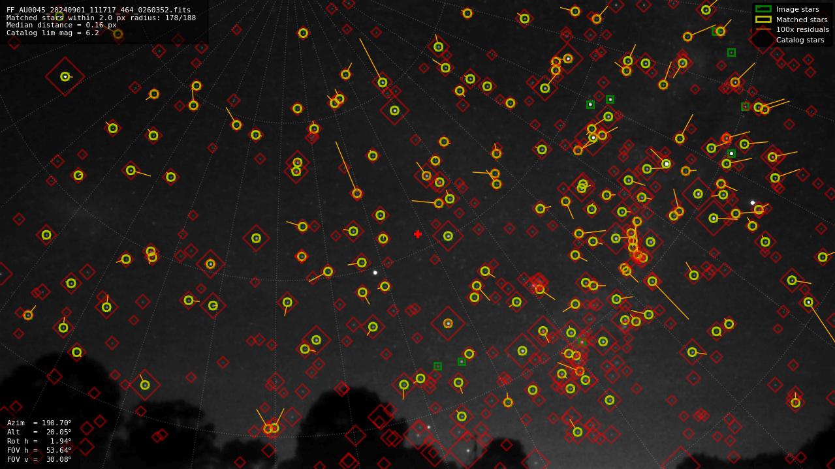Click the '100x residuals' legend label
The height and width of the screenshot is (469, 835).
coord(802,29)
